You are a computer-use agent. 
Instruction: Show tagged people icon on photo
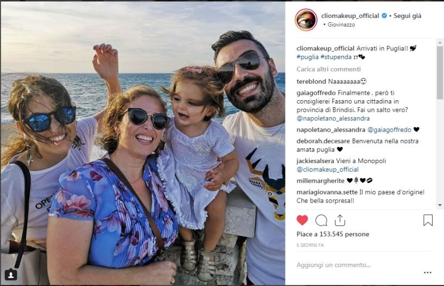tap(11, 275)
